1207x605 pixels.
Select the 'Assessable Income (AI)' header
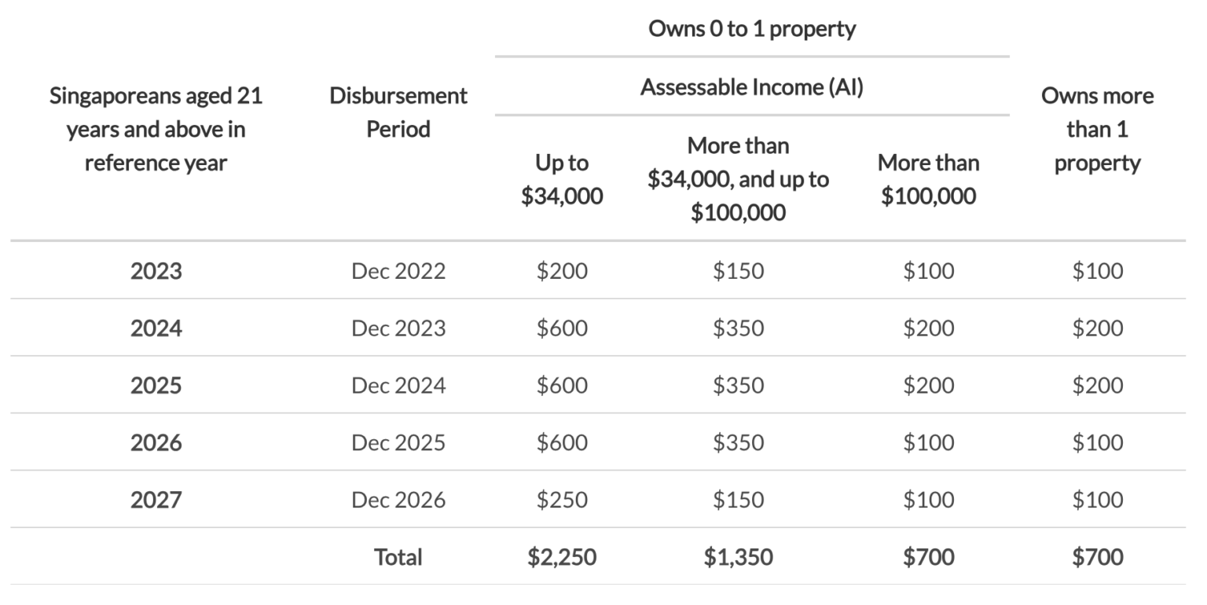(751, 87)
